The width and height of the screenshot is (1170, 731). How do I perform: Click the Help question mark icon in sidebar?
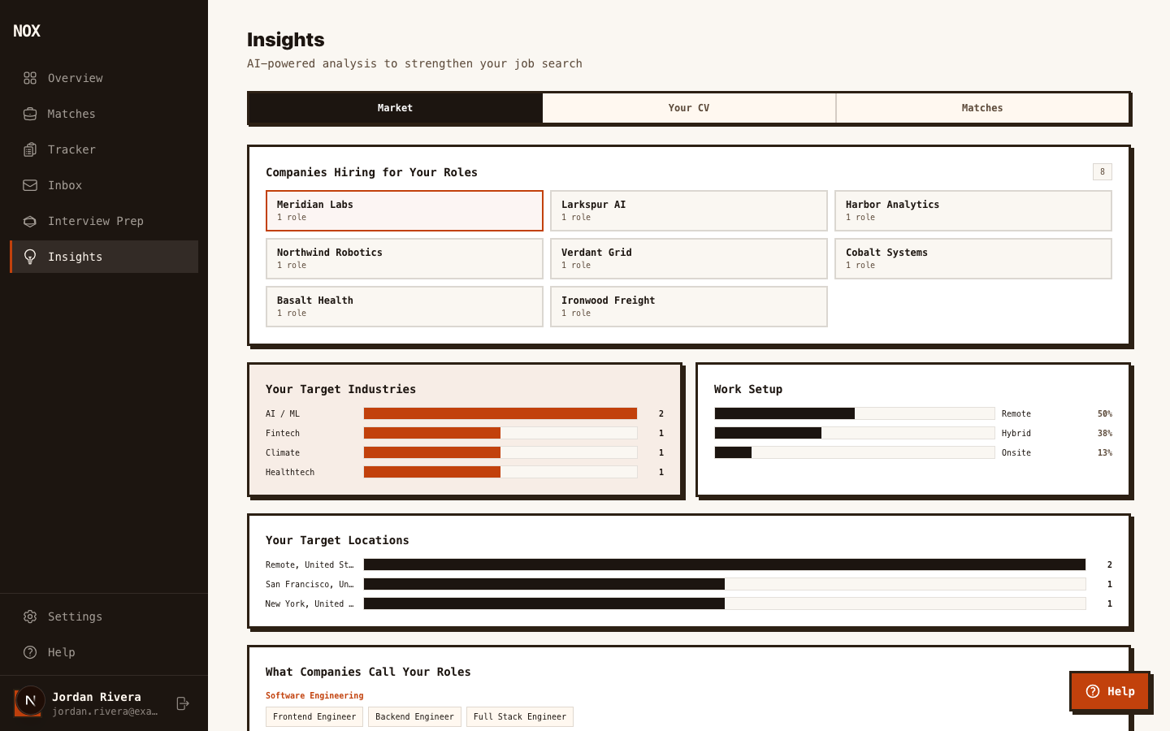click(x=30, y=652)
